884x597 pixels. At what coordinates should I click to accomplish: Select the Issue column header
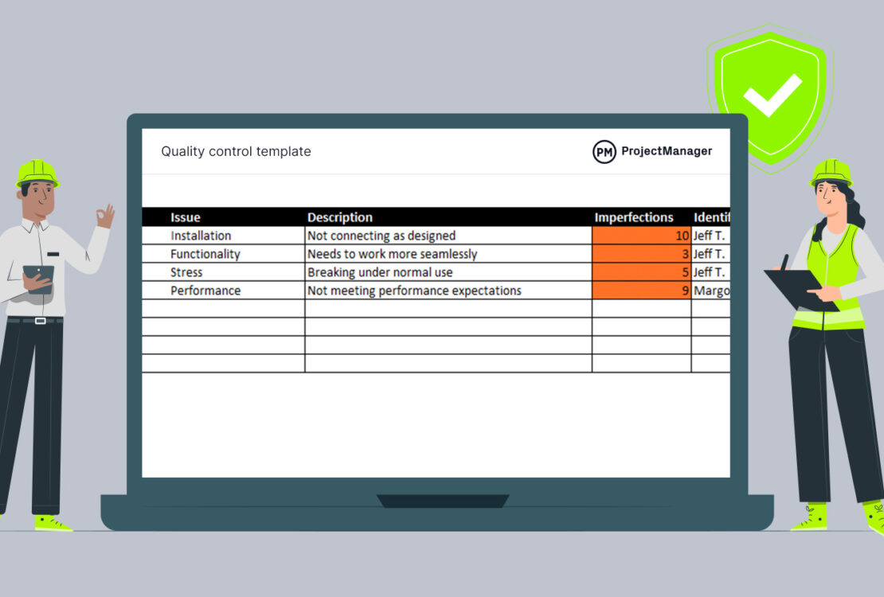[186, 217]
